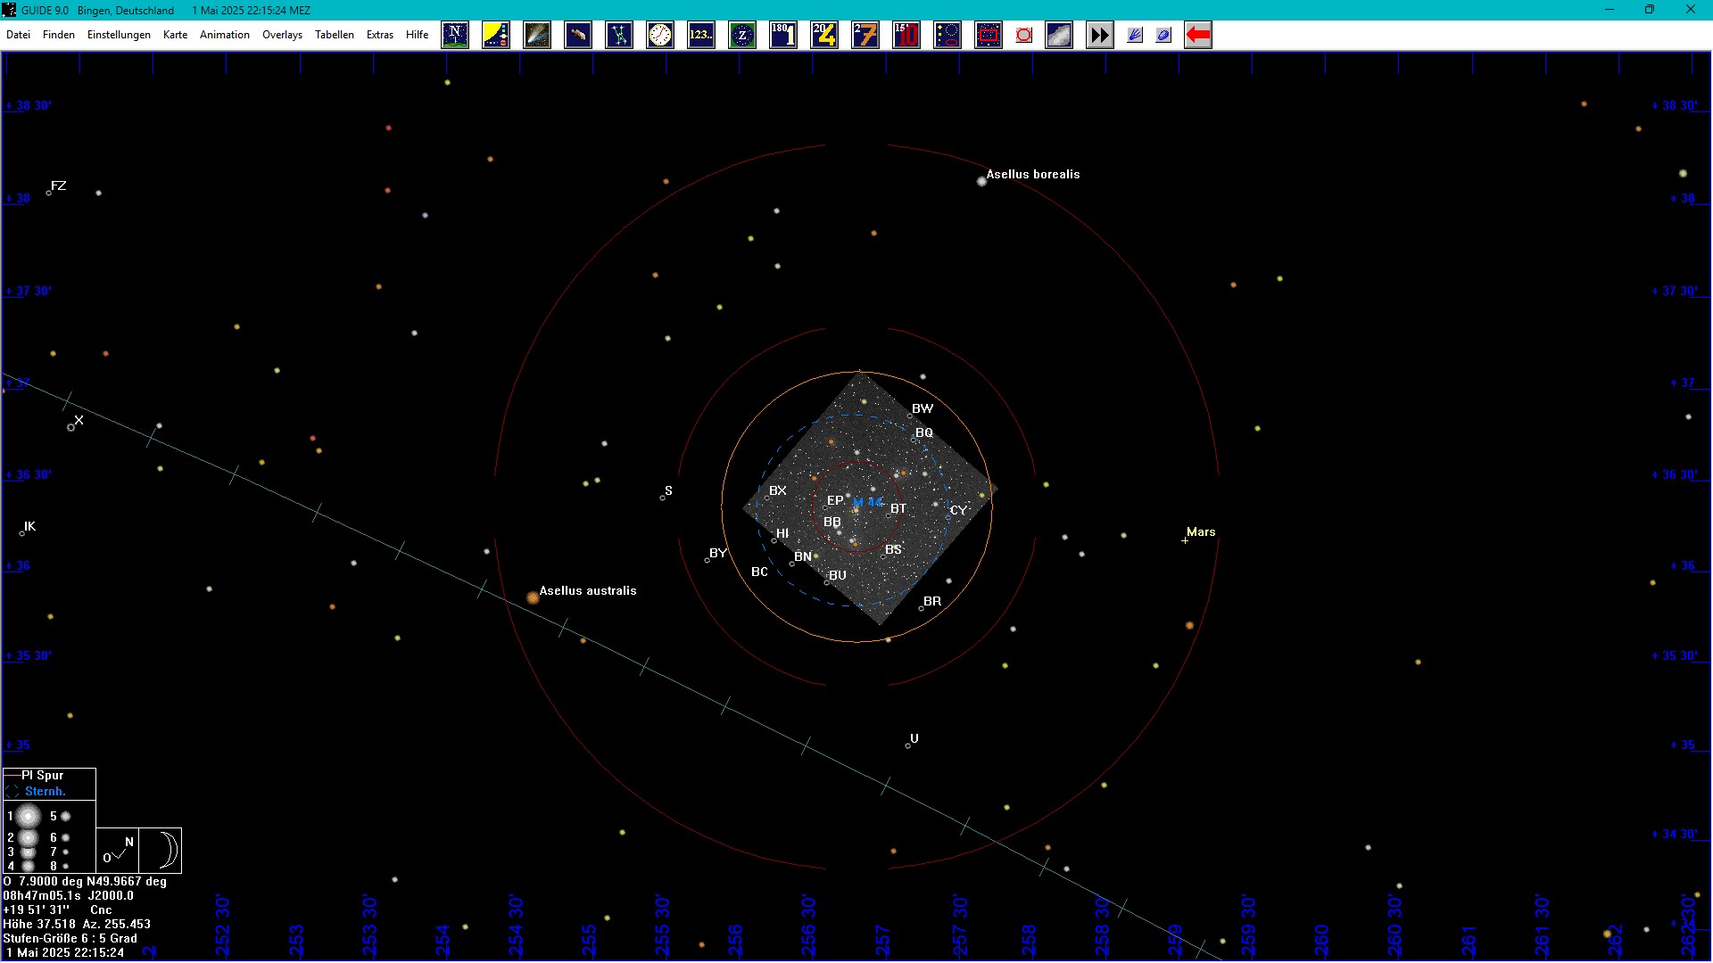Select the 15' level 10 zoom icon

click(x=906, y=36)
